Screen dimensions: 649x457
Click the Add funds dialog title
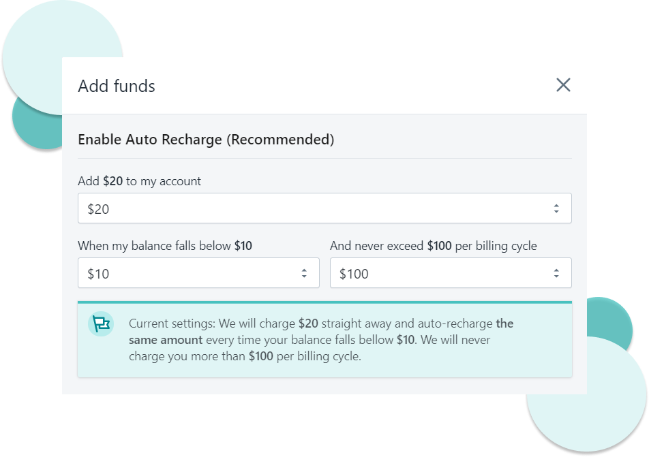pos(116,86)
